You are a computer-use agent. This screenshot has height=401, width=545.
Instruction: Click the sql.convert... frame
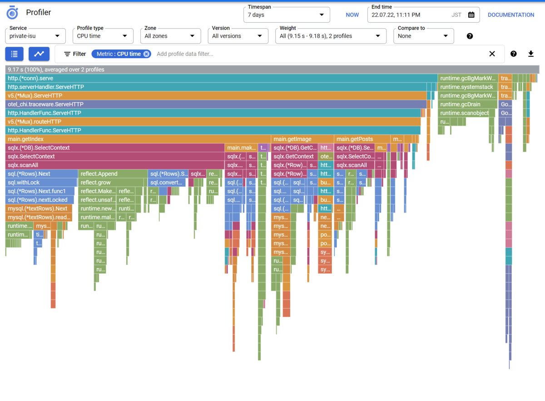[167, 183]
